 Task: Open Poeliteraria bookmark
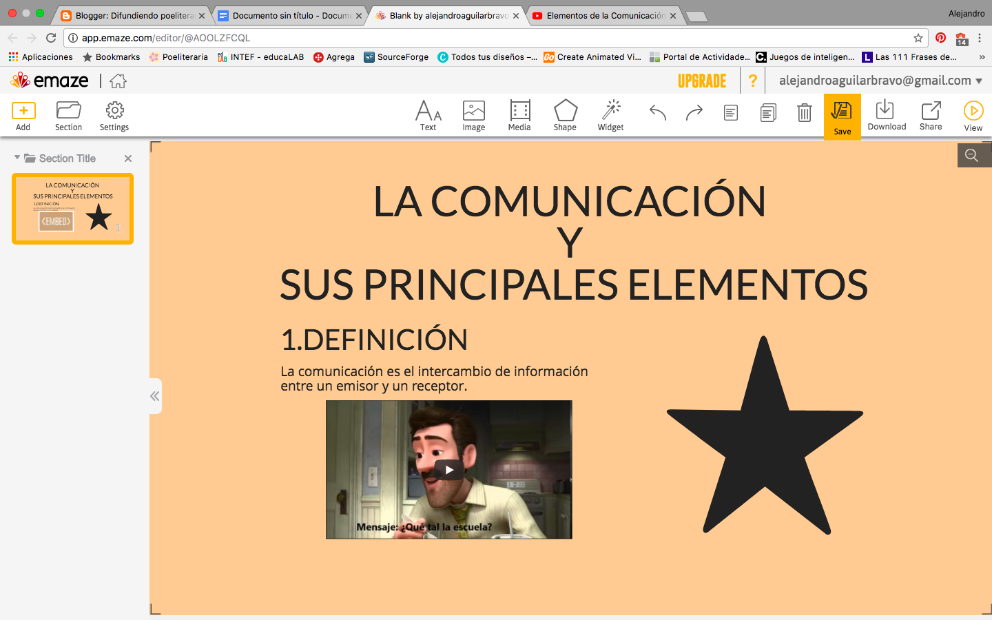178,57
